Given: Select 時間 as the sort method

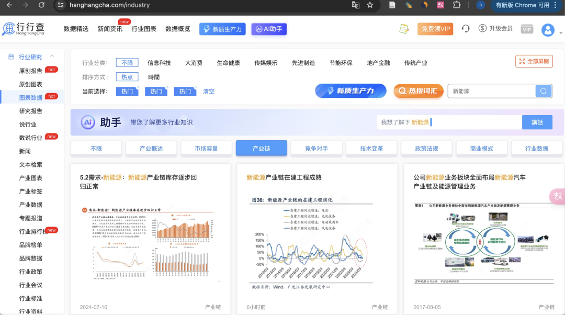Looking at the screenshot, I should pos(154,77).
